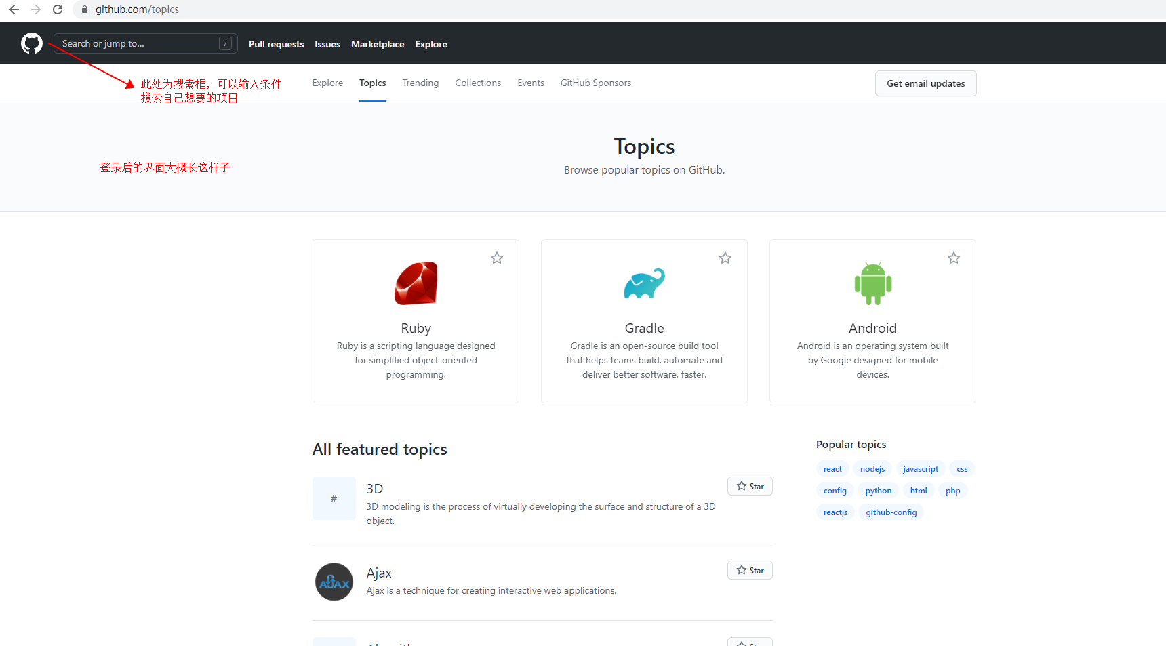This screenshot has width=1166, height=646.
Task: Focus the Search or jump to field
Action: pos(146,43)
